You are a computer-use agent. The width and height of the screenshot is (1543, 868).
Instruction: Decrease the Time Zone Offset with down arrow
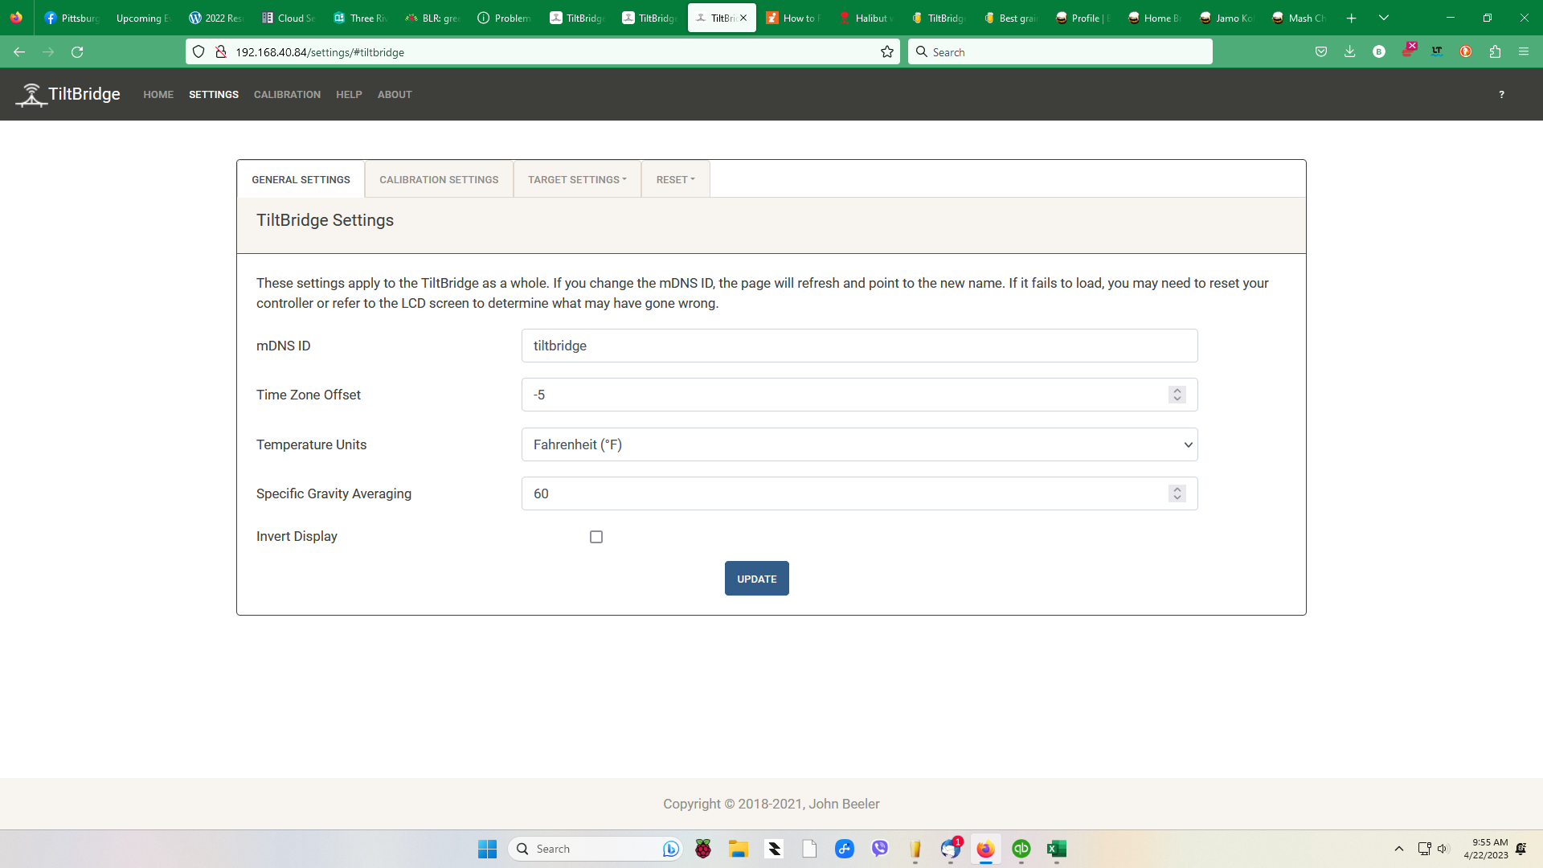click(1177, 399)
